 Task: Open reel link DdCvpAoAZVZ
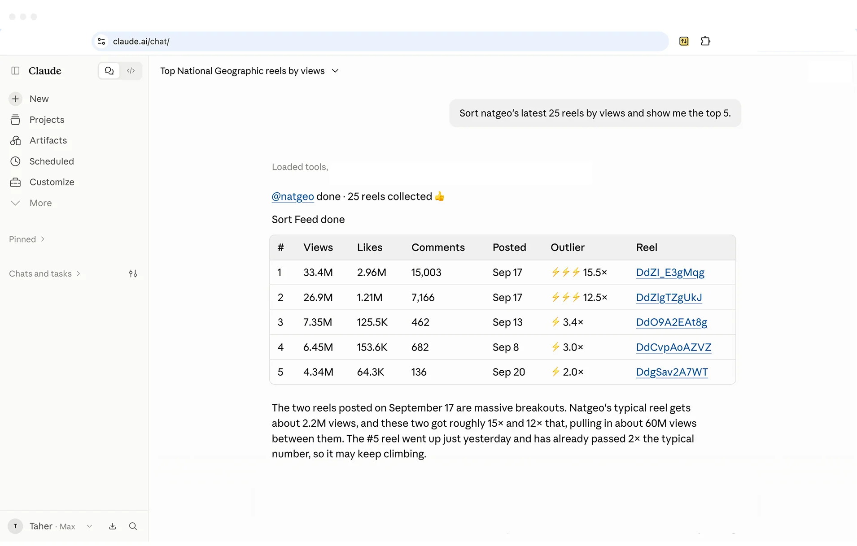[673, 347]
